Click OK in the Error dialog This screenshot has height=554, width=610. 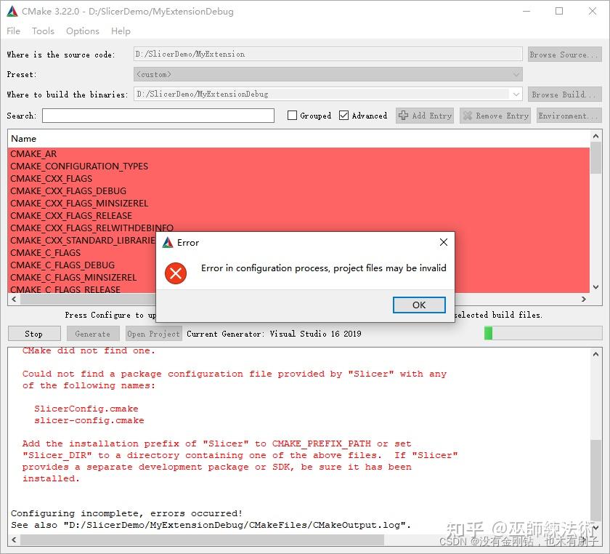419,305
